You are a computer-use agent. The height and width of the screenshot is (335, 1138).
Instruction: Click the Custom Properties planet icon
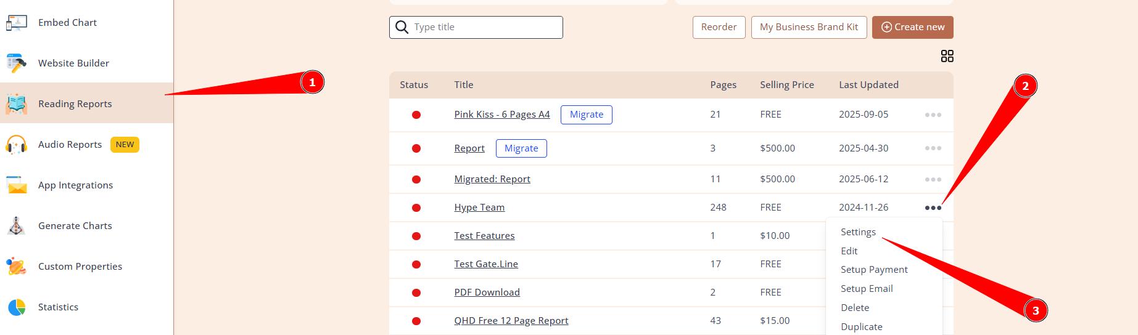tap(17, 267)
